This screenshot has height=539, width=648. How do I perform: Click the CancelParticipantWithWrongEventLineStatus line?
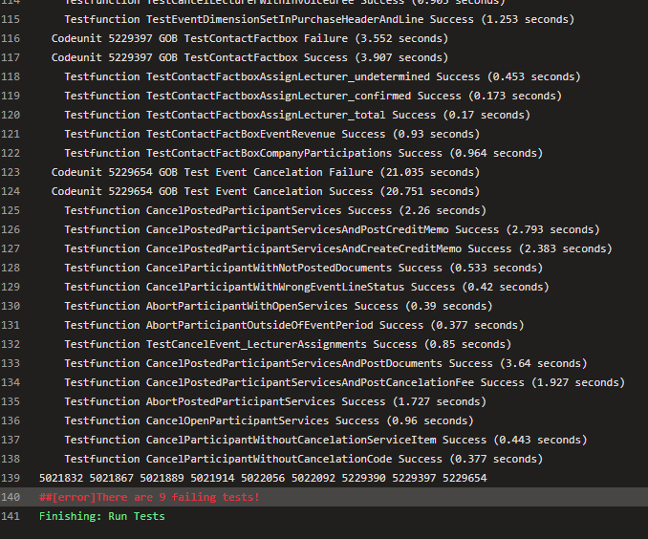[x=307, y=287]
